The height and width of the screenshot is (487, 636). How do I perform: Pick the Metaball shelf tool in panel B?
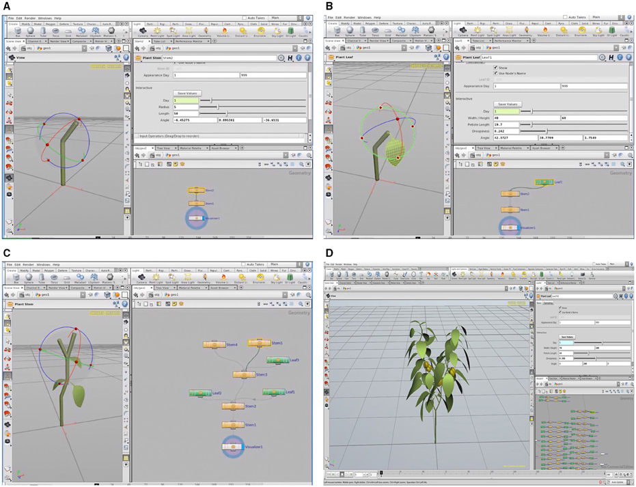click(401, 31)
